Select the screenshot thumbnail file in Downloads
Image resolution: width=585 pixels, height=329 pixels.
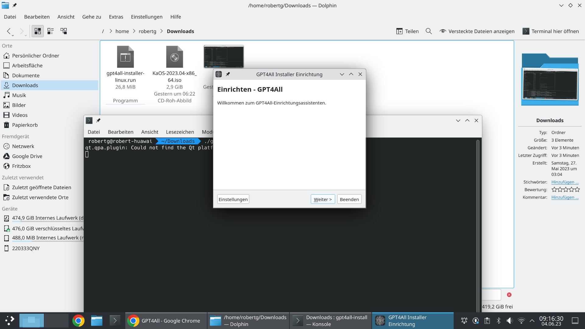(x=224, y=57)
